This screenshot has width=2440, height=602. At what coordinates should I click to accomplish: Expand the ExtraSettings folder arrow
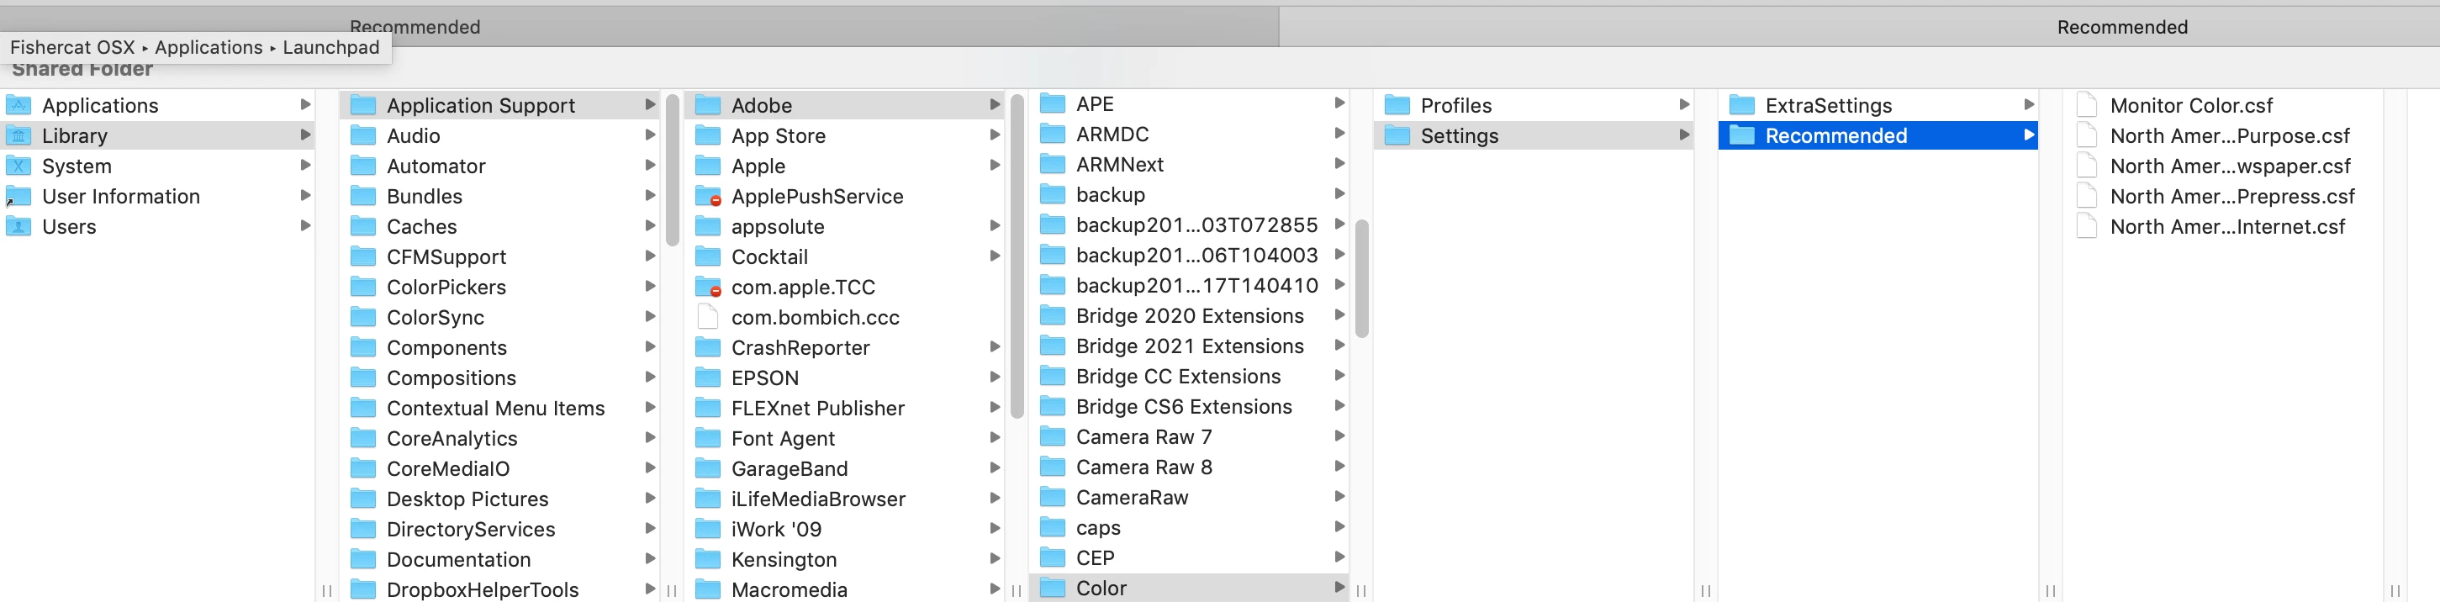point(2029,104)
